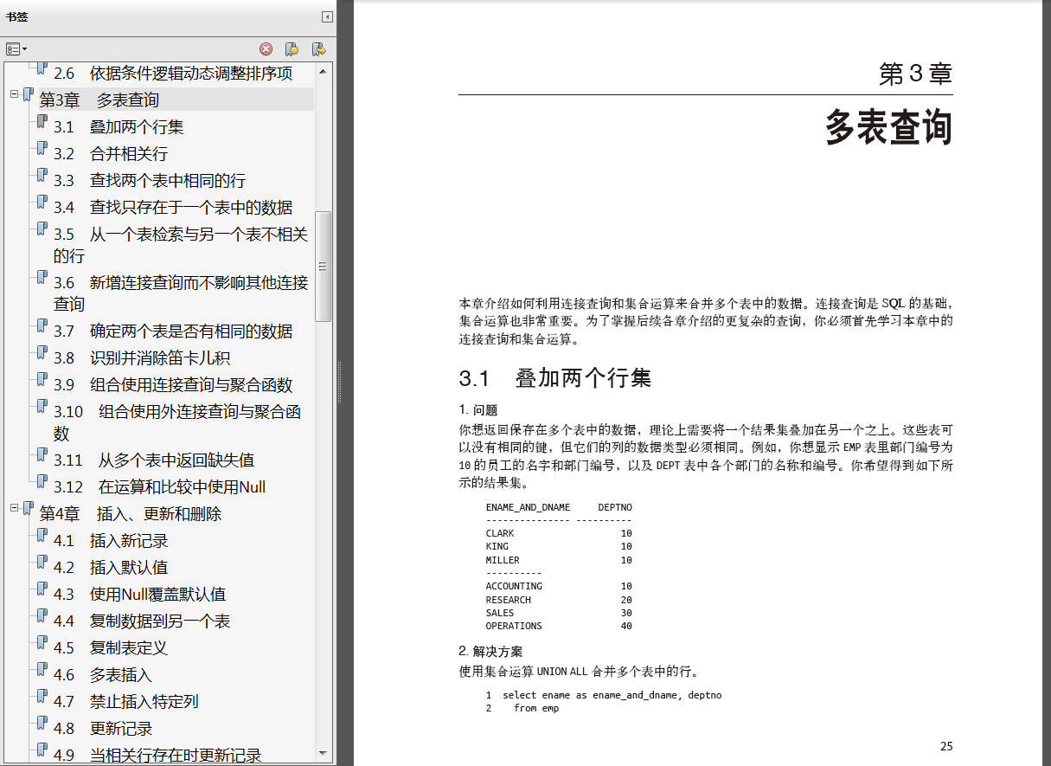The image size is (1051, 766).
Task: Click the 1. 问题 subheading in page
Action: pos(478,410)
